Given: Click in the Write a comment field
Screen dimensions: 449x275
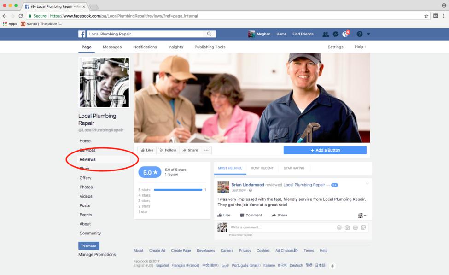Looking at the screenshot, I should click(x=282, y=228).
